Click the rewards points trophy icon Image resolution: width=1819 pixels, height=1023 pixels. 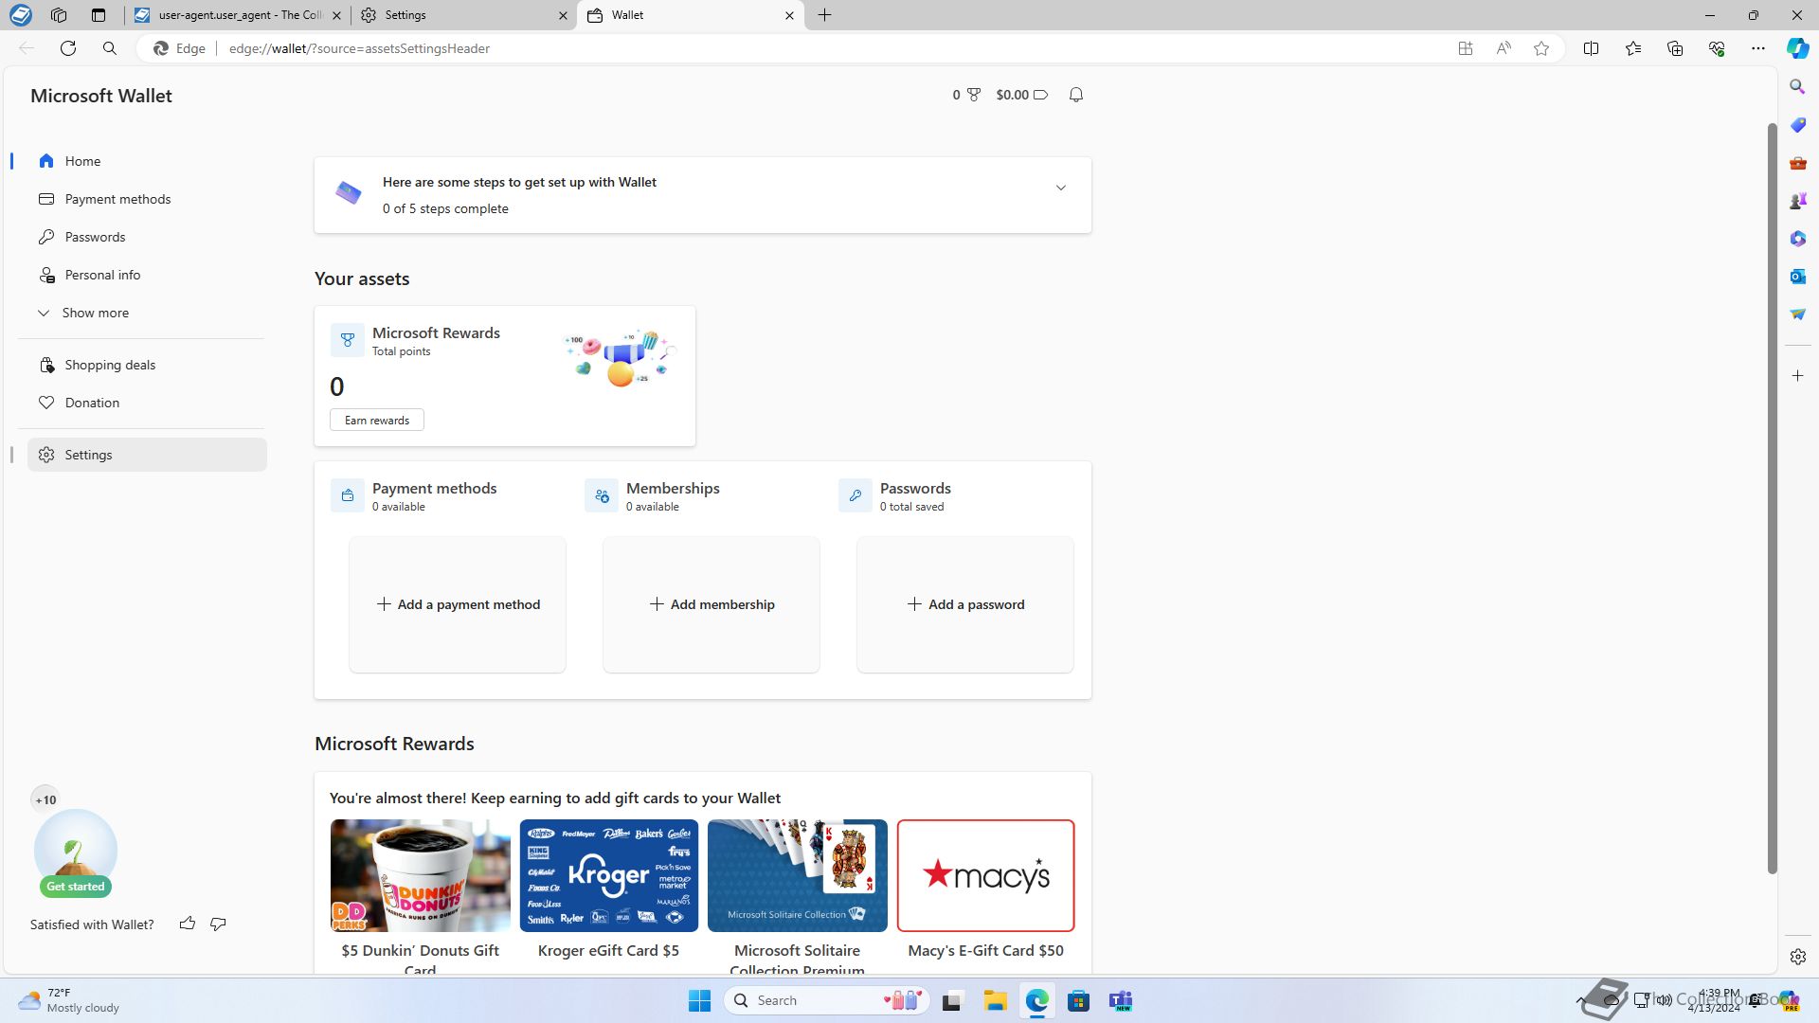(973, 95)
